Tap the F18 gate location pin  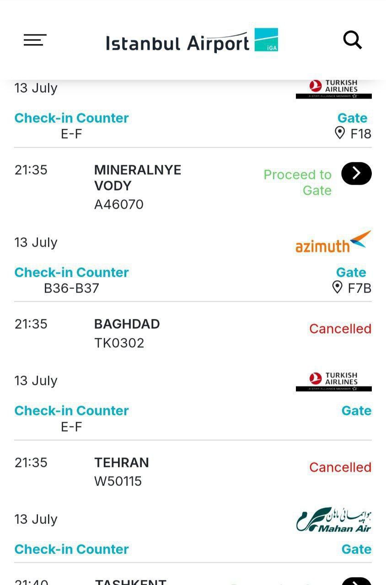340,133
